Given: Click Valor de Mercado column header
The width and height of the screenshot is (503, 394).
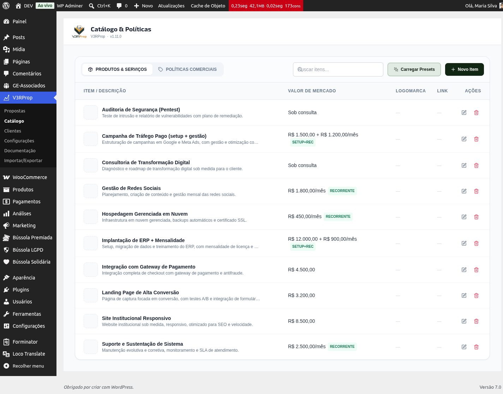Looking at the screenshot, I should (312, 91).
